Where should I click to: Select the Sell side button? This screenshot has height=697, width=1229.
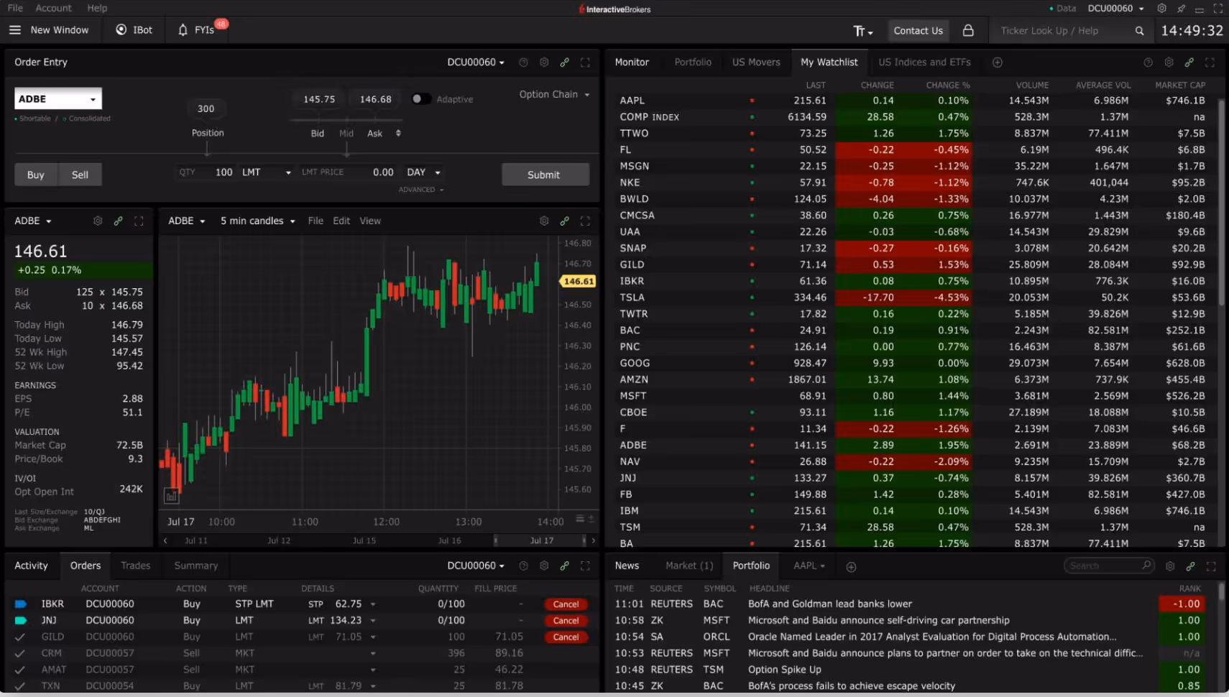(80, 175)
